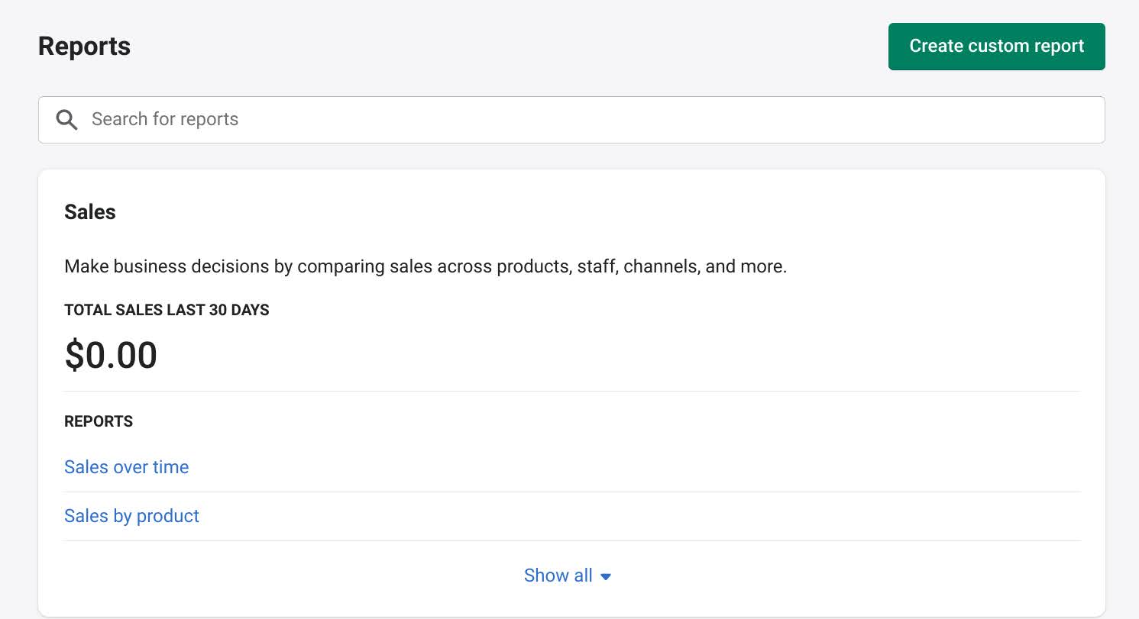Screen dimensions: 1139x619
Task: Click the TOTAL SALES LAST 30 DAYS label
Action: point(167,311)
